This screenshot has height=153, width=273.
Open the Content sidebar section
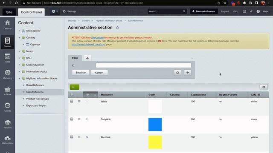[x=8, y=42]
